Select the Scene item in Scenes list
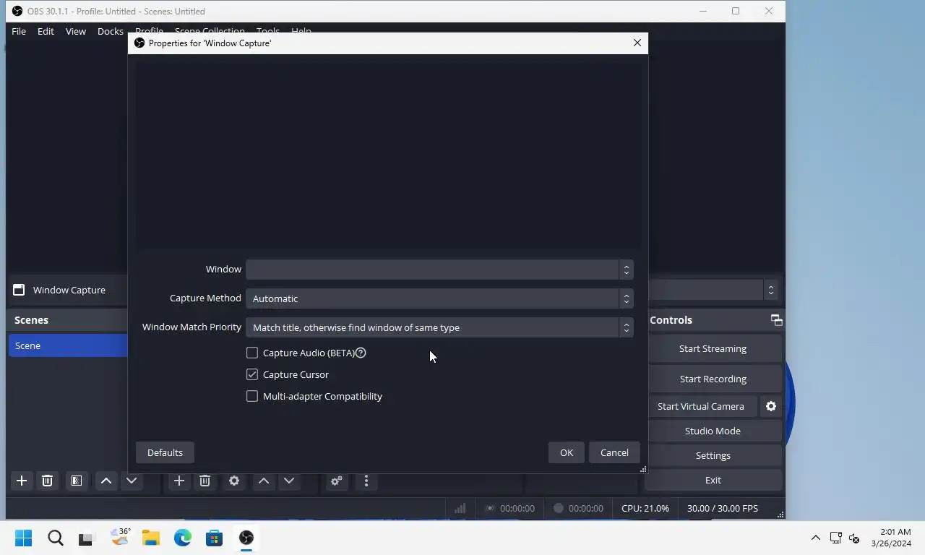The image size is (925, 555). tap(68, 345)
